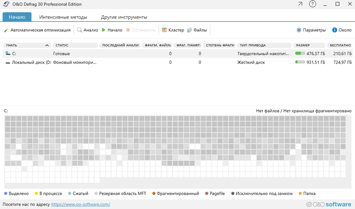Sort by РАЗМЕР column header
Image resolution: width=355 pixels, height=209 pixels.
pos(309,45)
